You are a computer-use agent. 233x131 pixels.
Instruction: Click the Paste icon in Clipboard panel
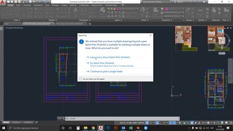tap(214, 11)
